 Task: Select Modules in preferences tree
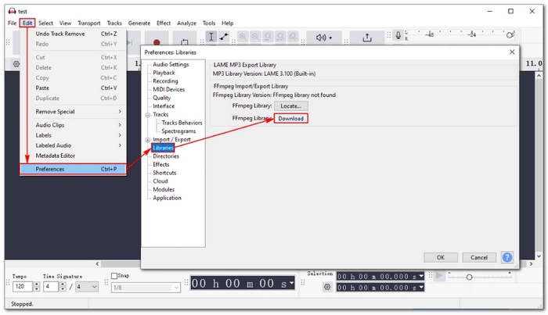(x=163, y=190)
